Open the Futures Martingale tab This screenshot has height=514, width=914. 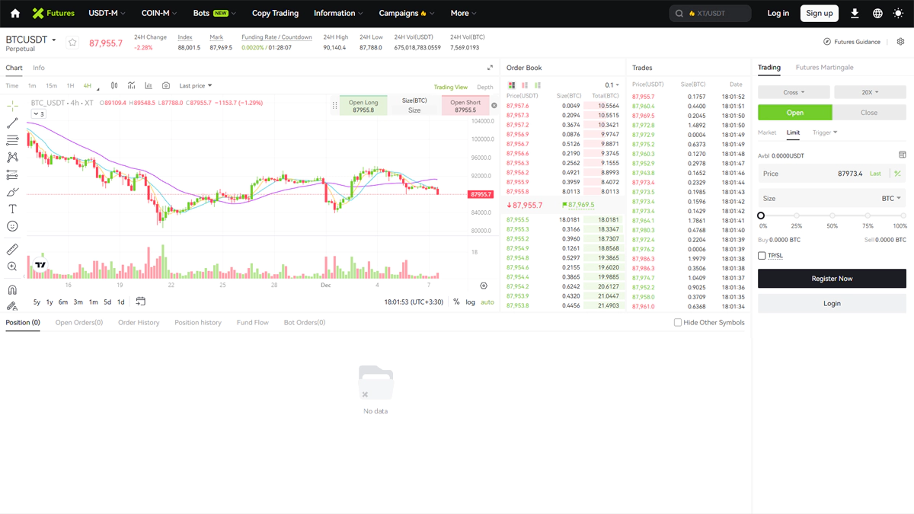click(824, 68)
